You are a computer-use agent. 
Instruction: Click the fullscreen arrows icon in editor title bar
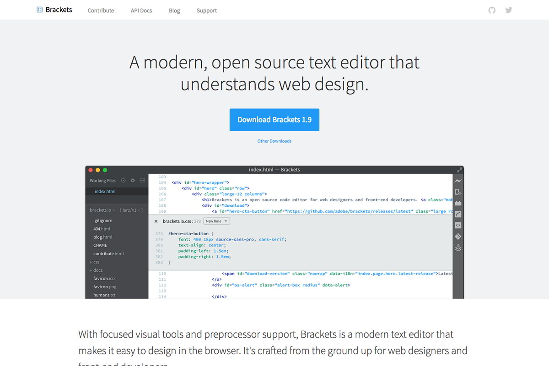459,170
